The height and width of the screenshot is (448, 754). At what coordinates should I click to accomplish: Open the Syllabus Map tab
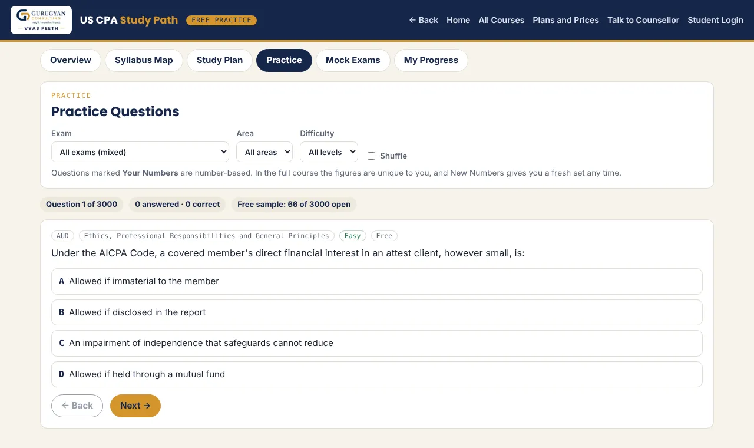(x=144, y=60)
